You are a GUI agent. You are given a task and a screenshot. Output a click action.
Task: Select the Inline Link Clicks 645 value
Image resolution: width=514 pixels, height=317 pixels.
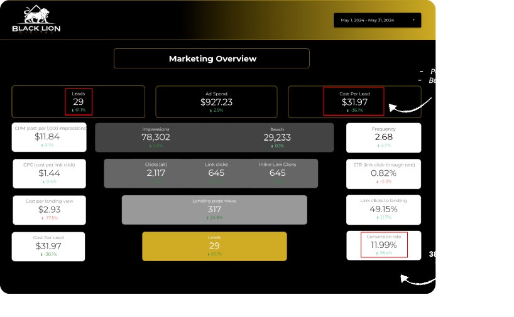pyautogui.click(x=278, y=173)
